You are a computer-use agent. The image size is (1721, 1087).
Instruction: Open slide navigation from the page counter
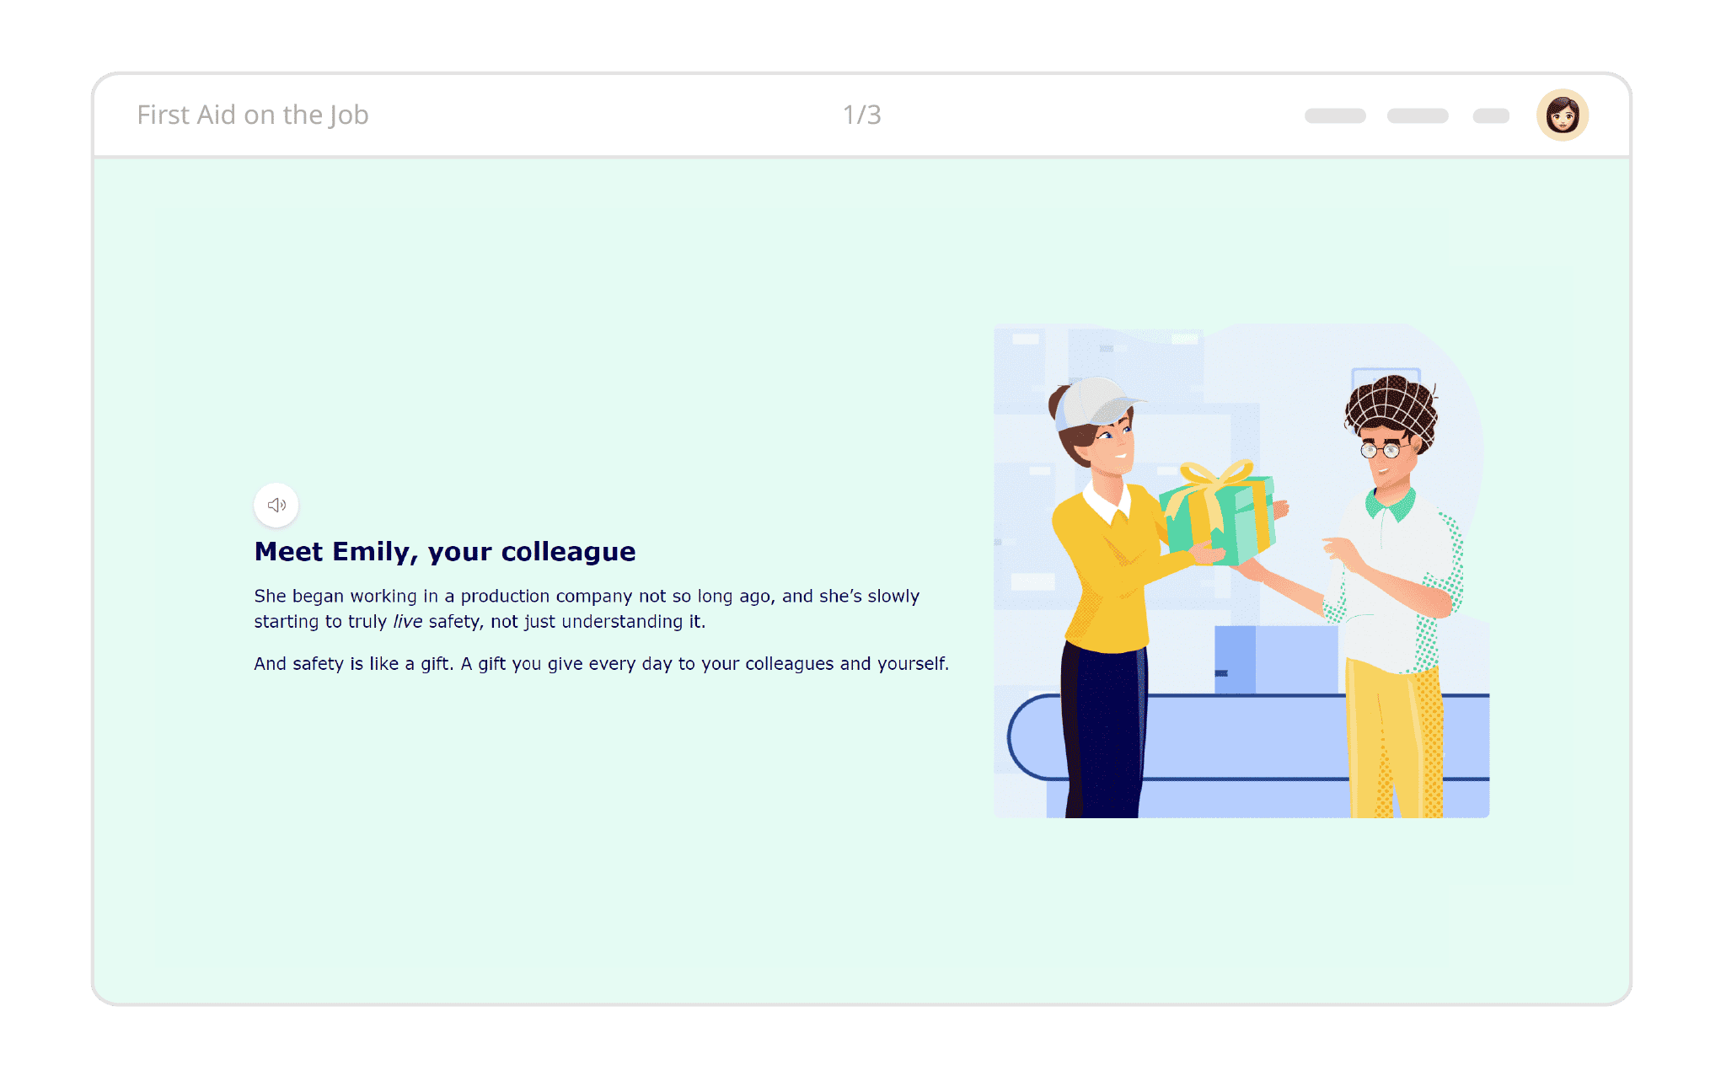point(860,115)
